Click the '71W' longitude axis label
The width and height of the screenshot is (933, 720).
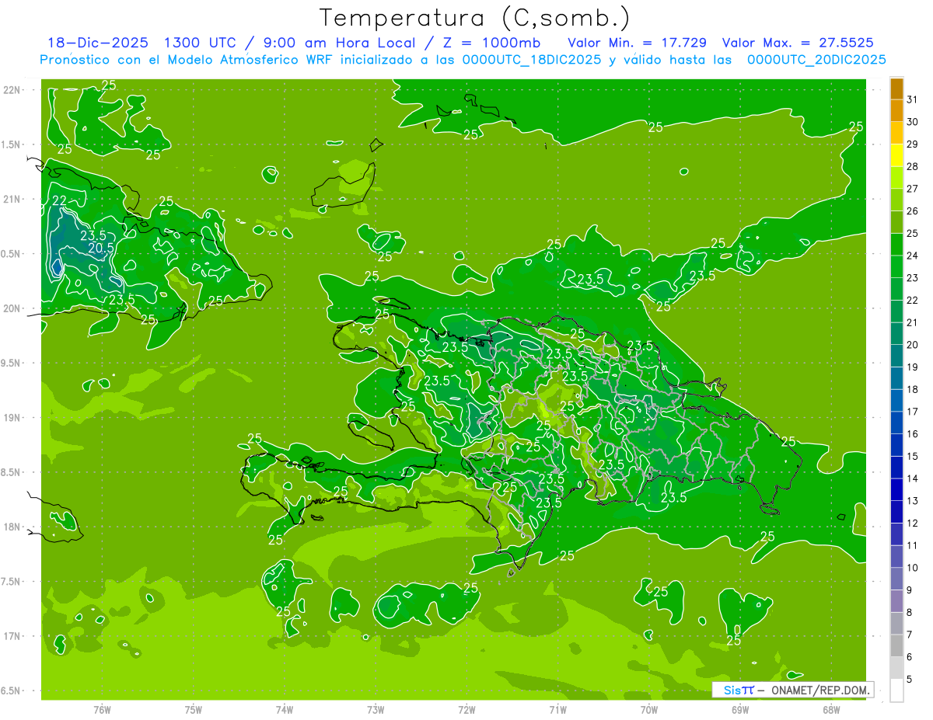click(557, 710)
